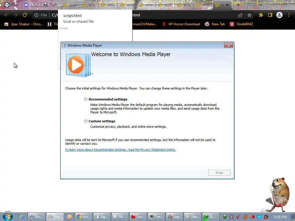295x221 pixels.
Task: Switch to Win... Media Player taskbar button
Action: pyautogui.click(x=55, y=217)
